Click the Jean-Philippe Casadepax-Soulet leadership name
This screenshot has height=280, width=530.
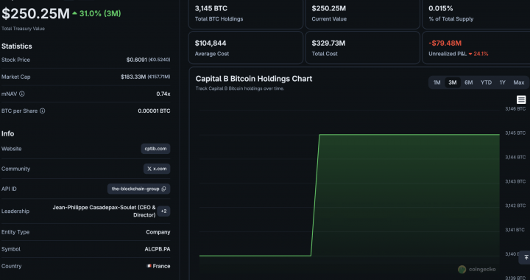pyautogui.click(x=104, y=211)
